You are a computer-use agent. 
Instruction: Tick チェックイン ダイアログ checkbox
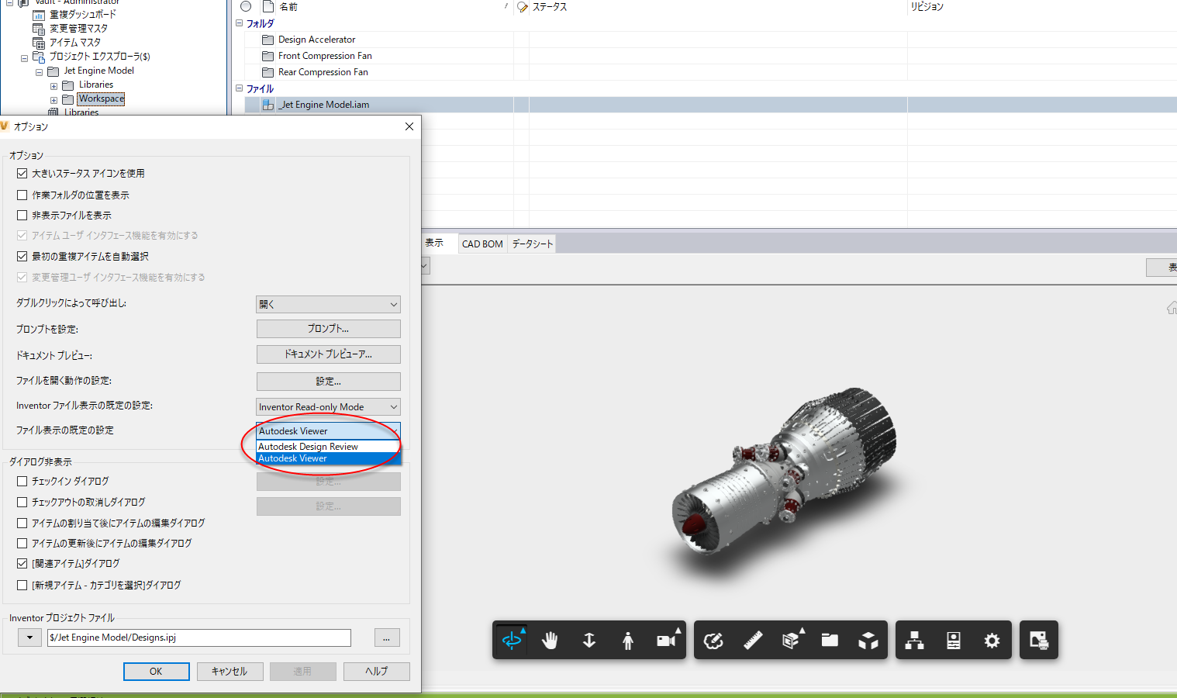coord(22,482)
